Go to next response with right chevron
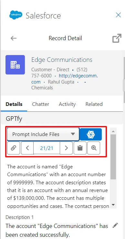The width and height of the screenshot is (125, 239). (66, 148)
